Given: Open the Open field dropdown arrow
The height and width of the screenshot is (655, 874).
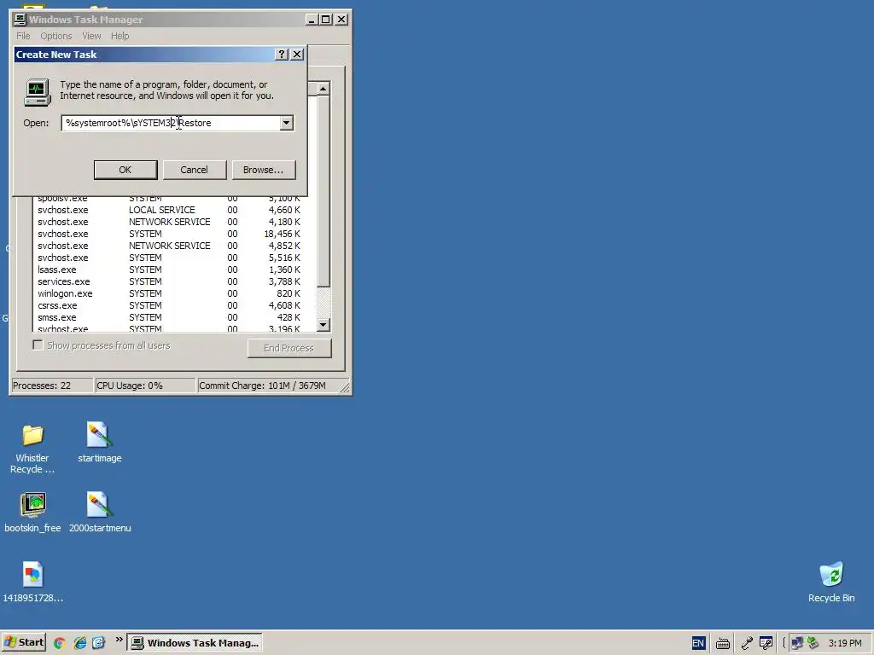Looking at the screenshot, I should coord(287,123).
